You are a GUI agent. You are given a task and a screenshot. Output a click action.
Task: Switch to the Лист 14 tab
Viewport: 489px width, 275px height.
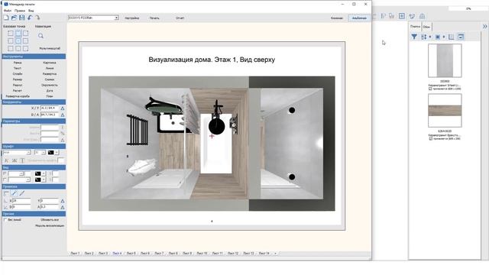tap(264, 254)
